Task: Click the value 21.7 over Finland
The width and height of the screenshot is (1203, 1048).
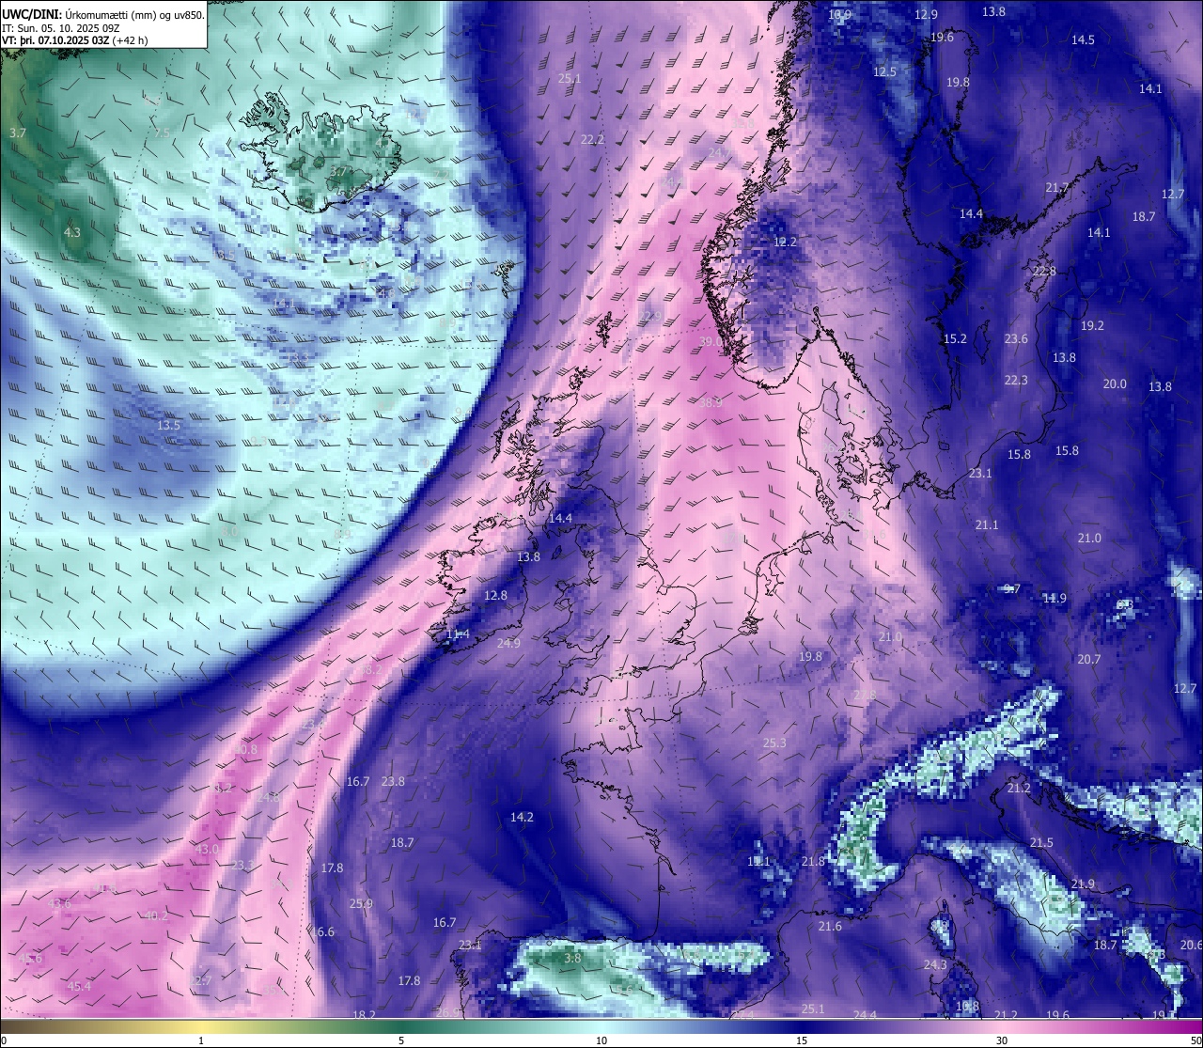Action: click(x=1057, y=189)
